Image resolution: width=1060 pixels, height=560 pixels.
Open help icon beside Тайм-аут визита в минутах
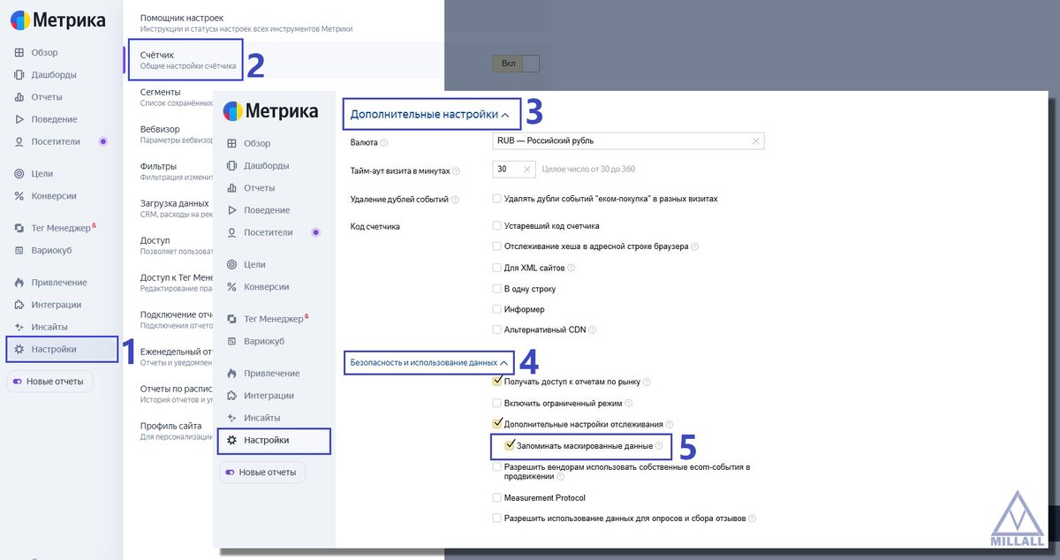tap(458, 170)
